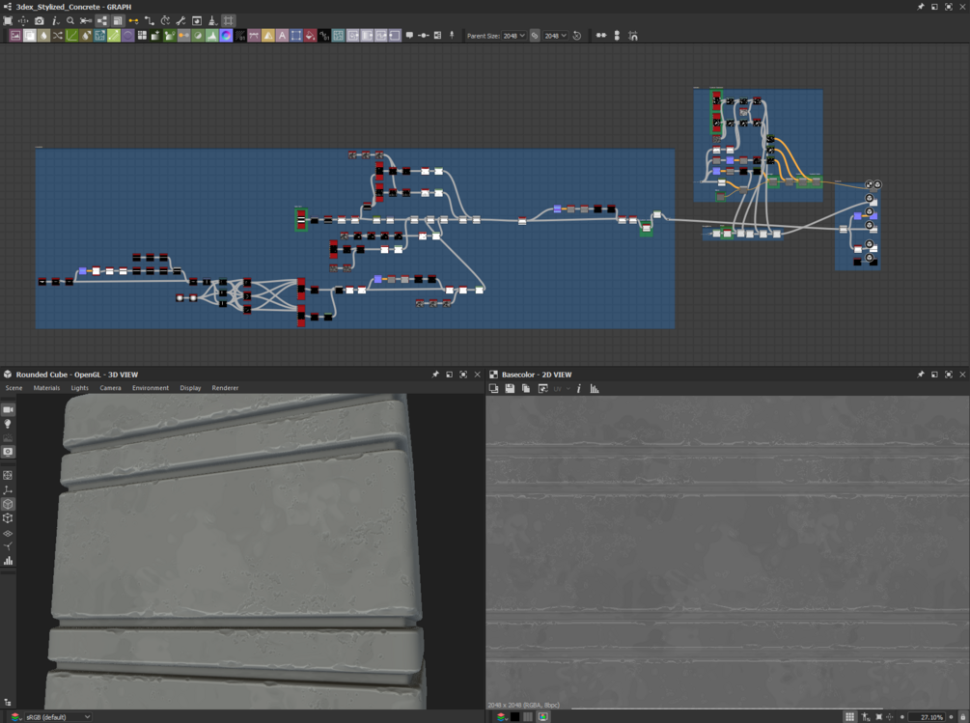Open the Materials menu in 3D view

pos(46,388)
